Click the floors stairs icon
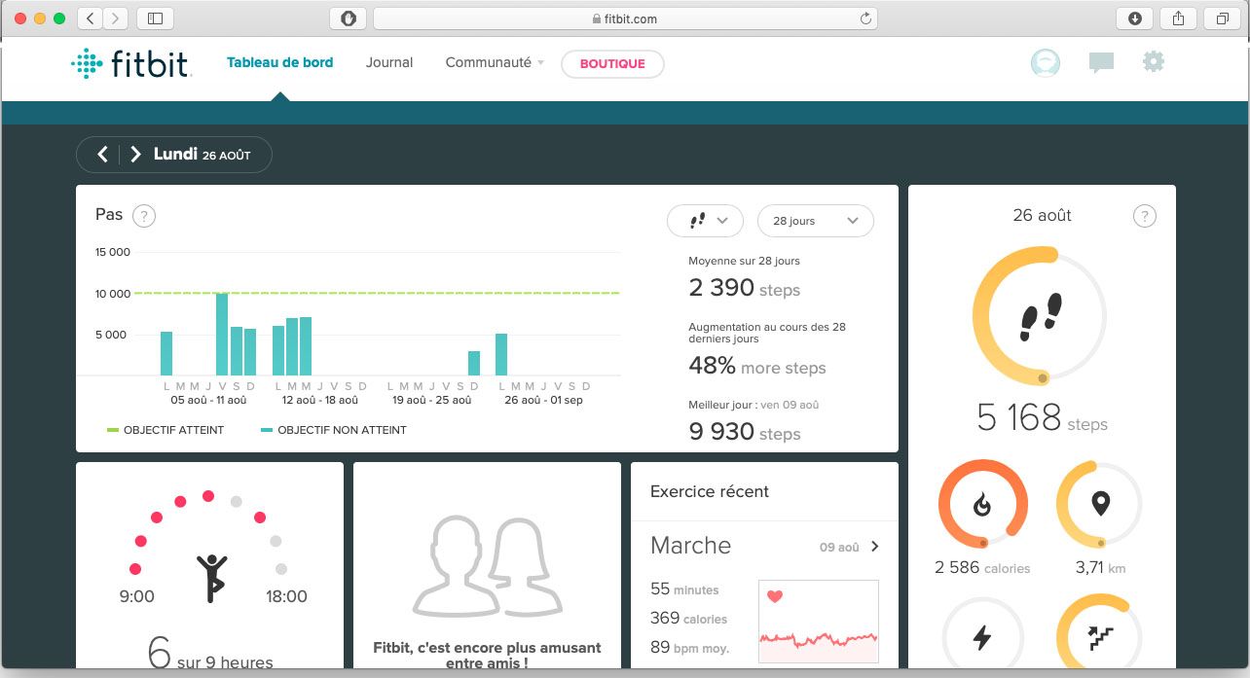 coord(1100,637)
